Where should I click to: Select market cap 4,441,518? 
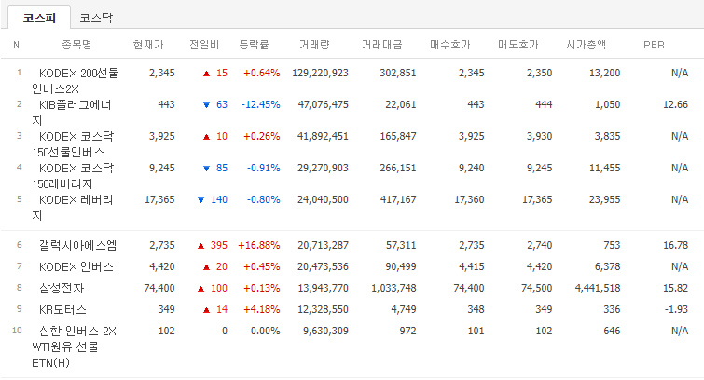point(598,288)
